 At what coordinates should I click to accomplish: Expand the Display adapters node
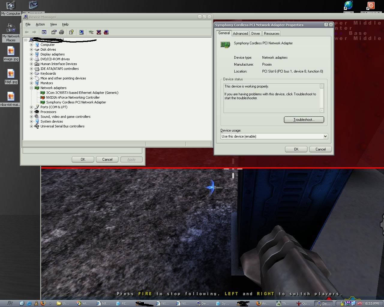pos(31,54)
